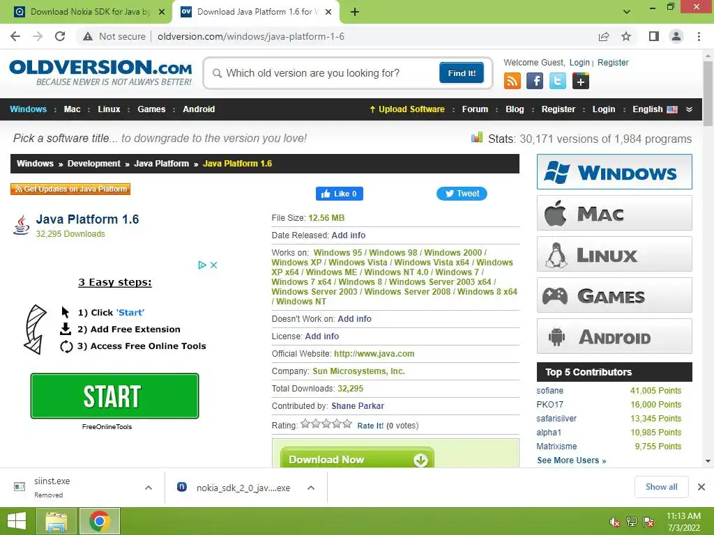Click the Action Center flag tray icon
Viewport: 714px width, 535px height.
click(648, 522)
